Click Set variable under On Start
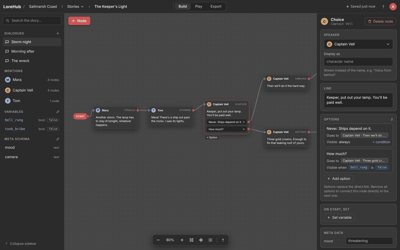This screenshot has width=400, height=250. click(x=339, y=217)
